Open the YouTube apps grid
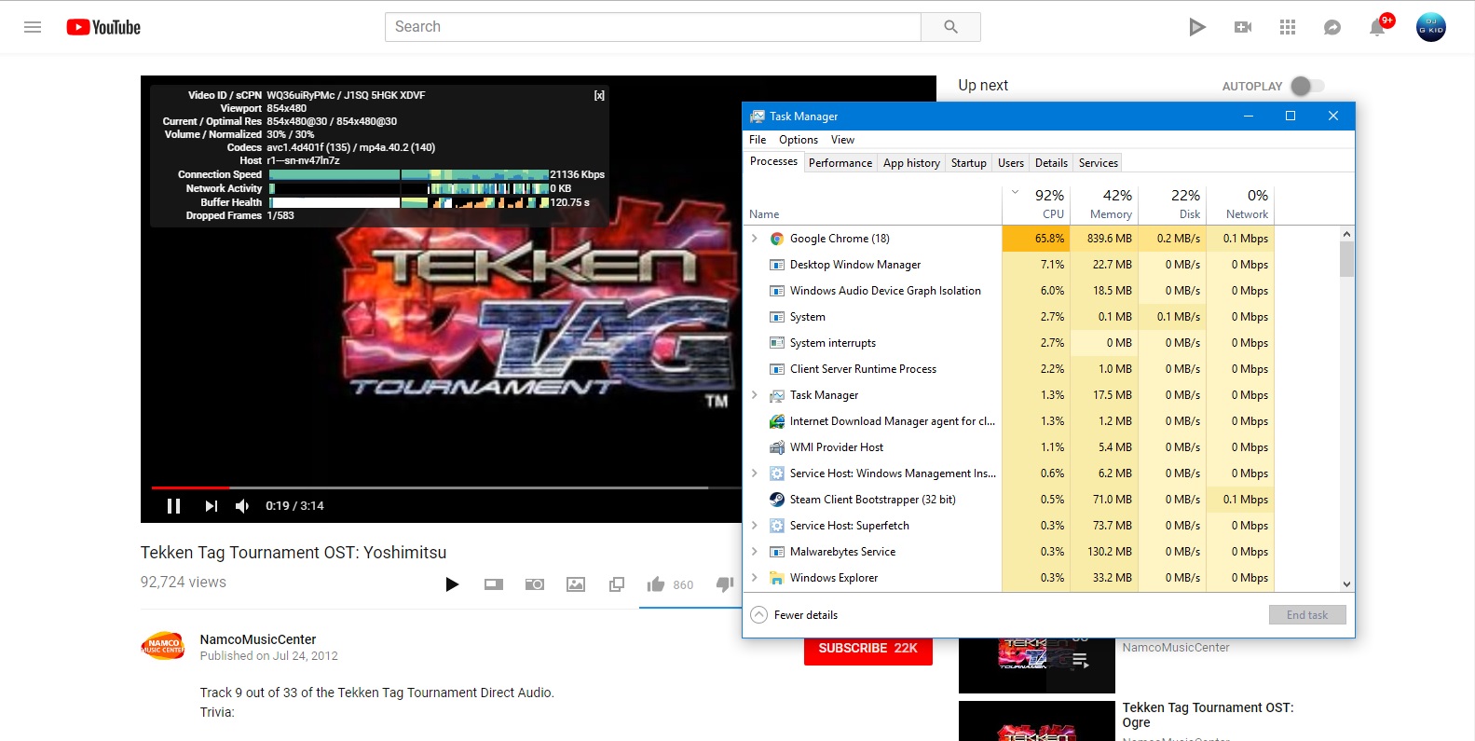 tap(1288, 27)
